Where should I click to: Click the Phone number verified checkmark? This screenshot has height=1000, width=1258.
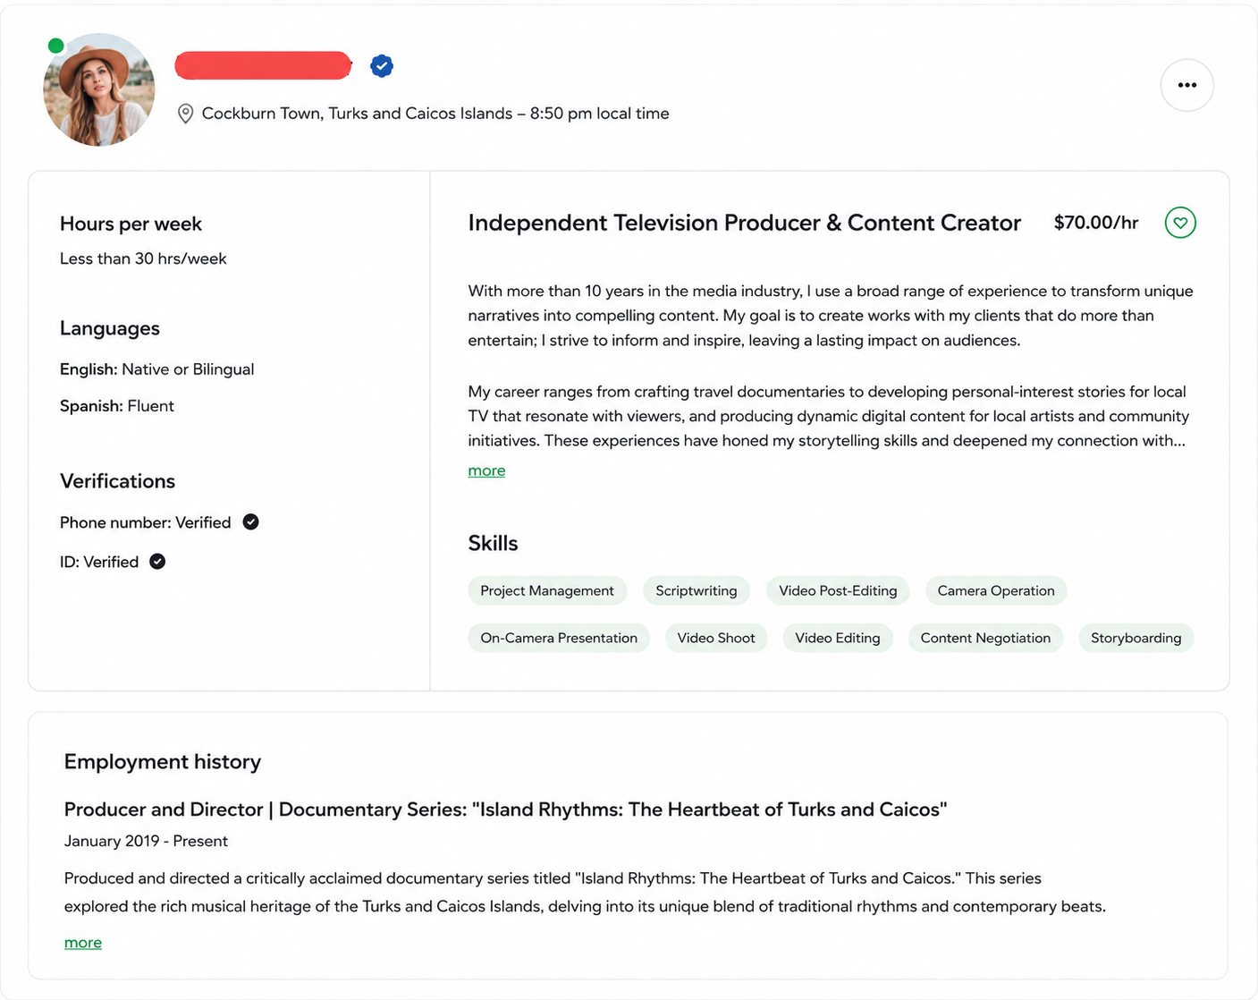(251, 521)
